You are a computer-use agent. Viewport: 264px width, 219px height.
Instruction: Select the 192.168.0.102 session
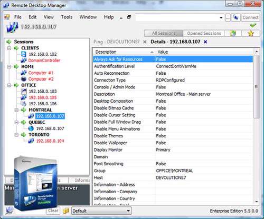click(43, 54)
